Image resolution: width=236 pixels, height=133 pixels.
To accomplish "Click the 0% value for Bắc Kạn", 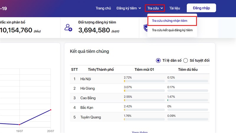I will pyautogui.click(x=169, y=106).
